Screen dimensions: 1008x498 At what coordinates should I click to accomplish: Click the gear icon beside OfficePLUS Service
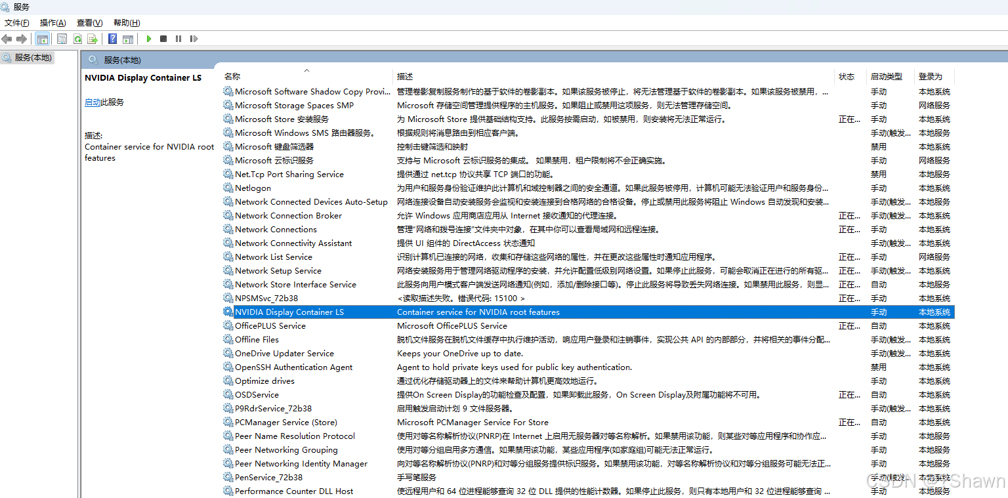click(228, 325)
